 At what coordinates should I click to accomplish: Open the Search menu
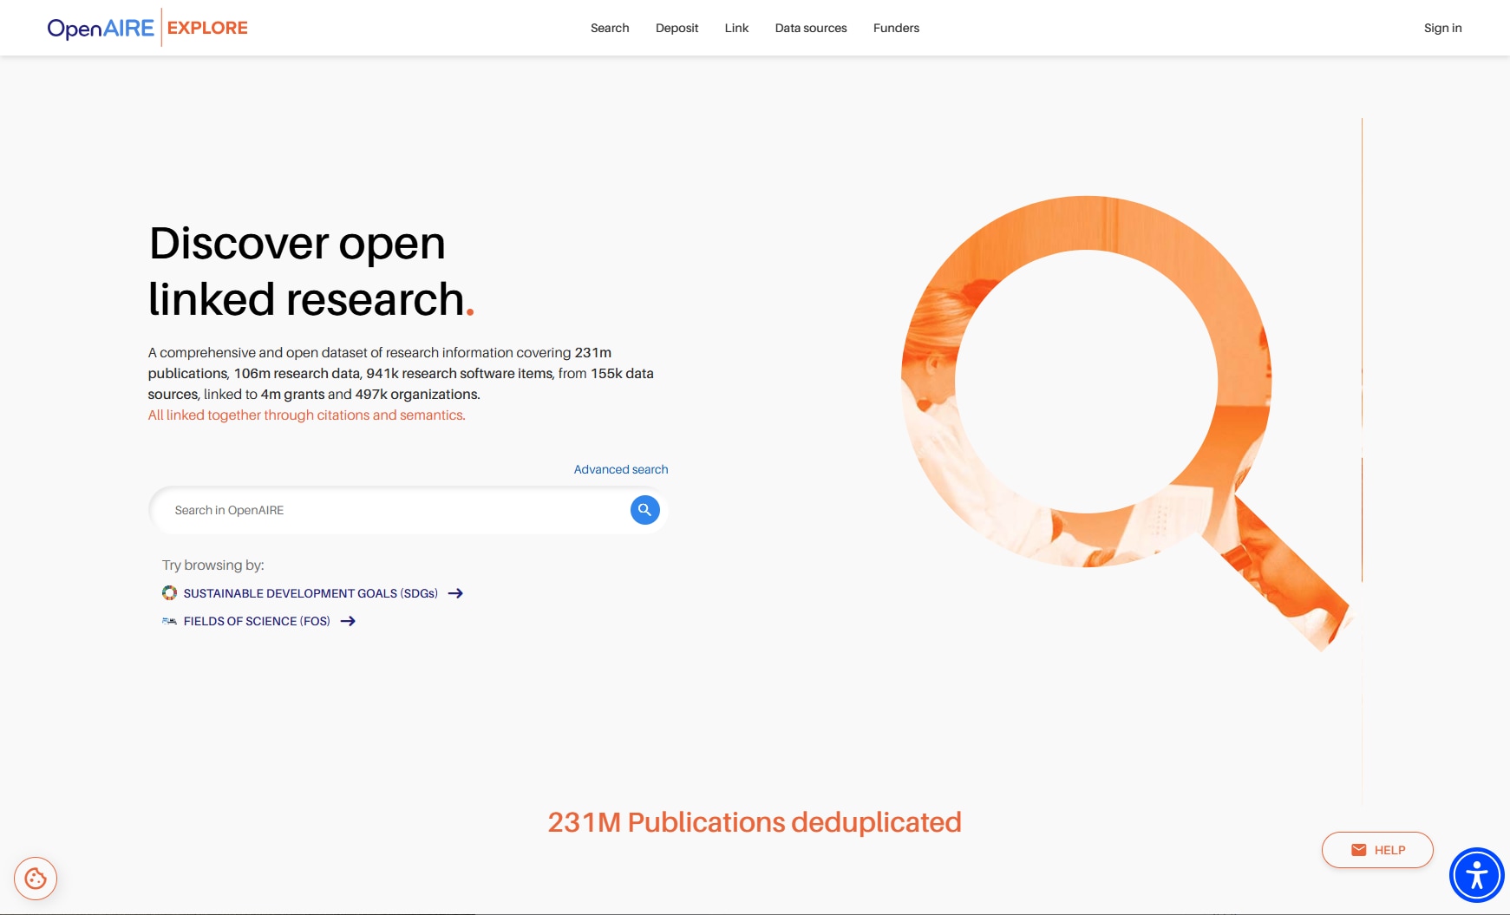[610, 28]
